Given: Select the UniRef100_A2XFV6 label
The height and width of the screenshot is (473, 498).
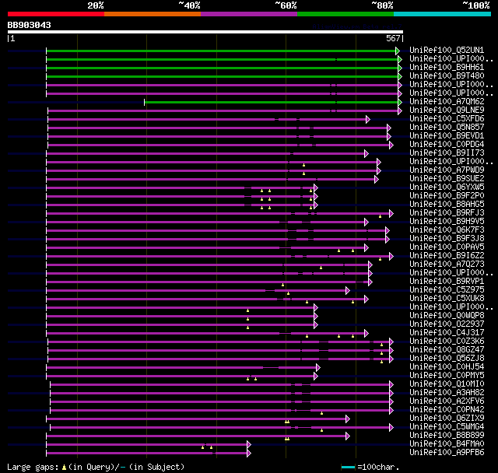Looking at the screenshot, I should point(447,401).
